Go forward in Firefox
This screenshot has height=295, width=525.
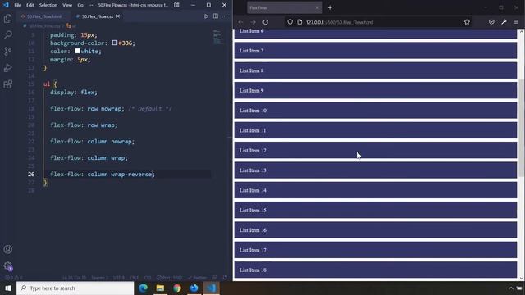coord(253,22)
